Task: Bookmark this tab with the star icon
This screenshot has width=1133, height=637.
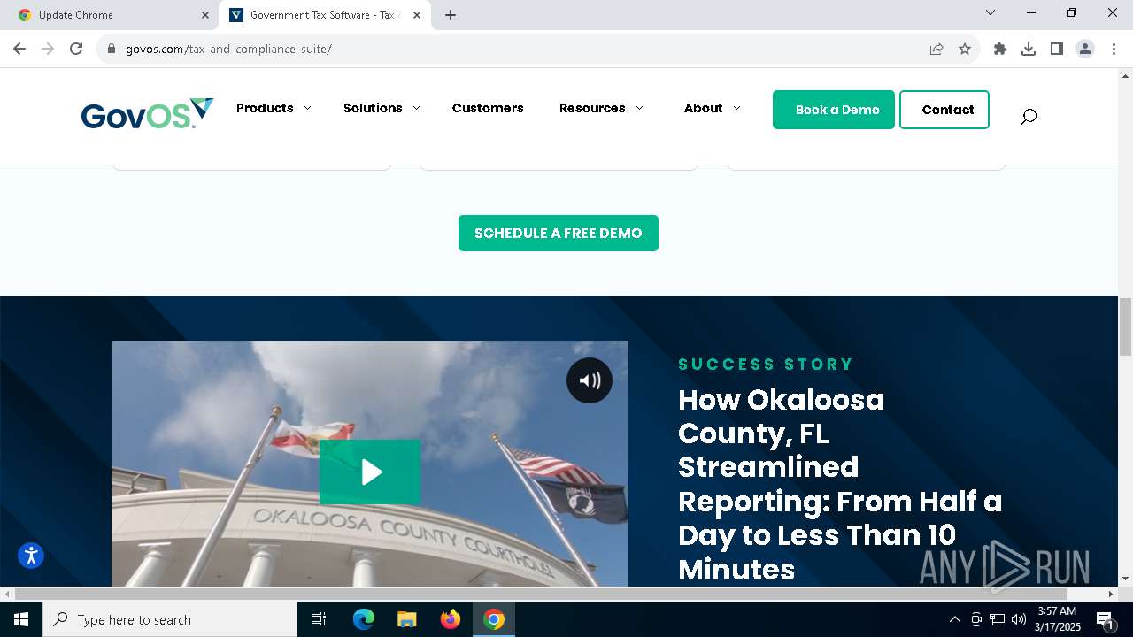Action: 965,49
